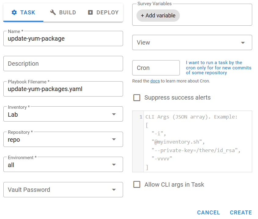
Task: Open the Inventory dropdown showing Lab
Action: [x=63, y=114]
